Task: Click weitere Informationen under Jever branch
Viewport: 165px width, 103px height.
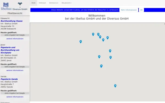Action: (15, 70)
